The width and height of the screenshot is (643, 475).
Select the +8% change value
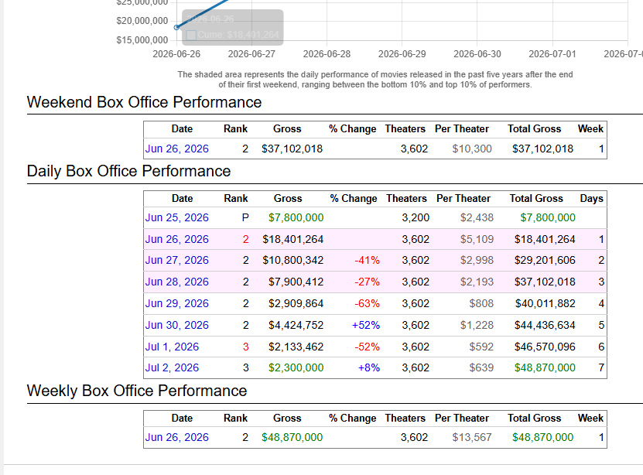pos(369,367)
